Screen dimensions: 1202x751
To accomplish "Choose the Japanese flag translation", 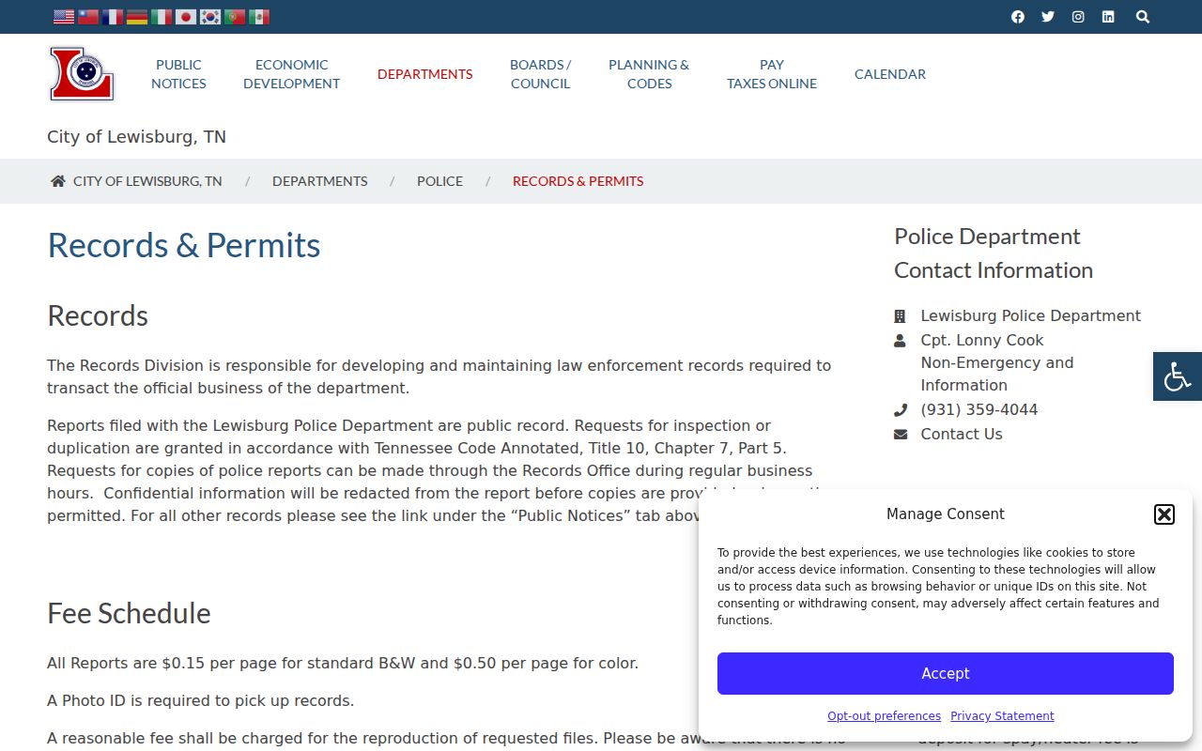I will pos(186,17).
